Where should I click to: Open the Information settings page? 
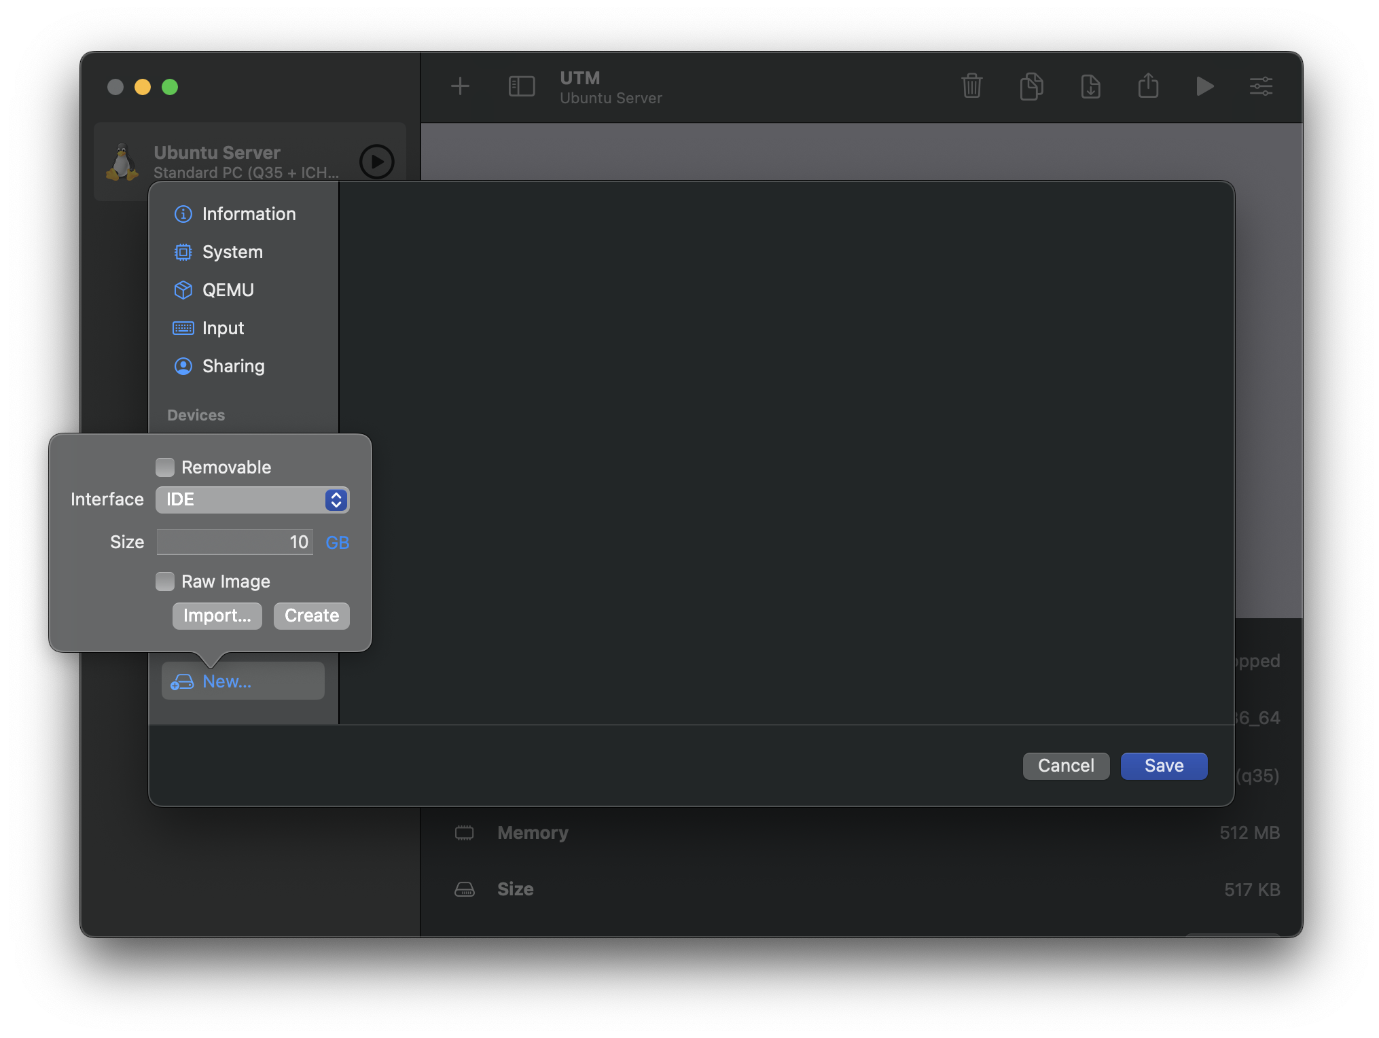(243, 214)
